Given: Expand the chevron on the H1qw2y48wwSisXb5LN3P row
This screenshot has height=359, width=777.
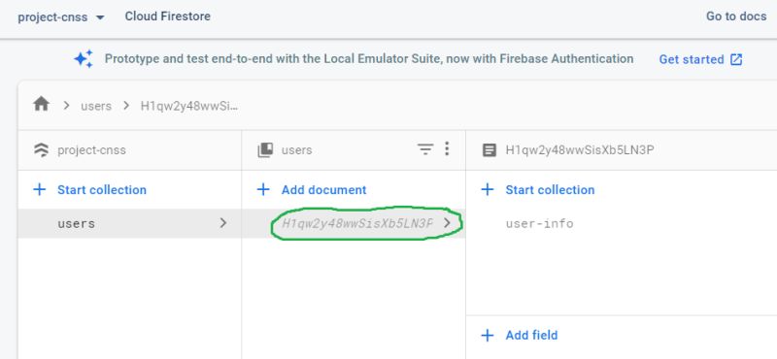Looking at the screenshot, I should (x=447, y=223).
